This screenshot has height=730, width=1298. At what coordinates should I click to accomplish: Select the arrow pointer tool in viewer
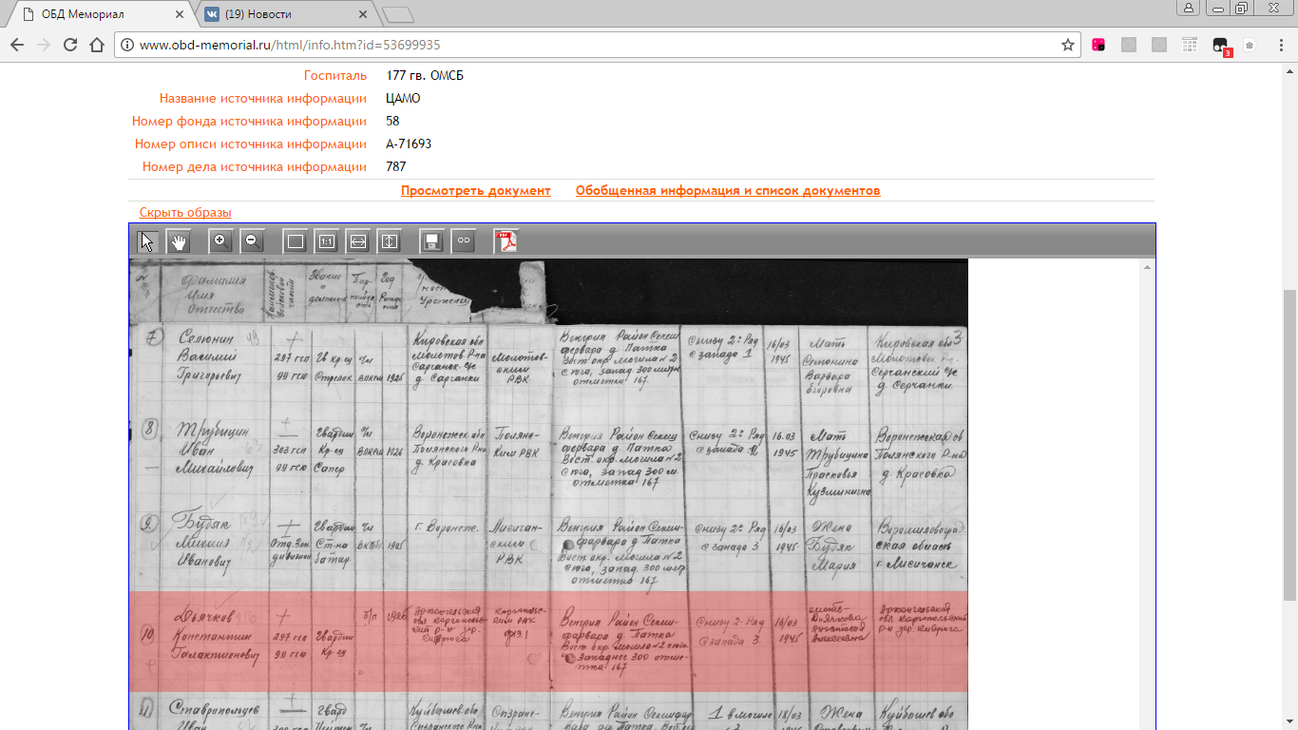148,241
